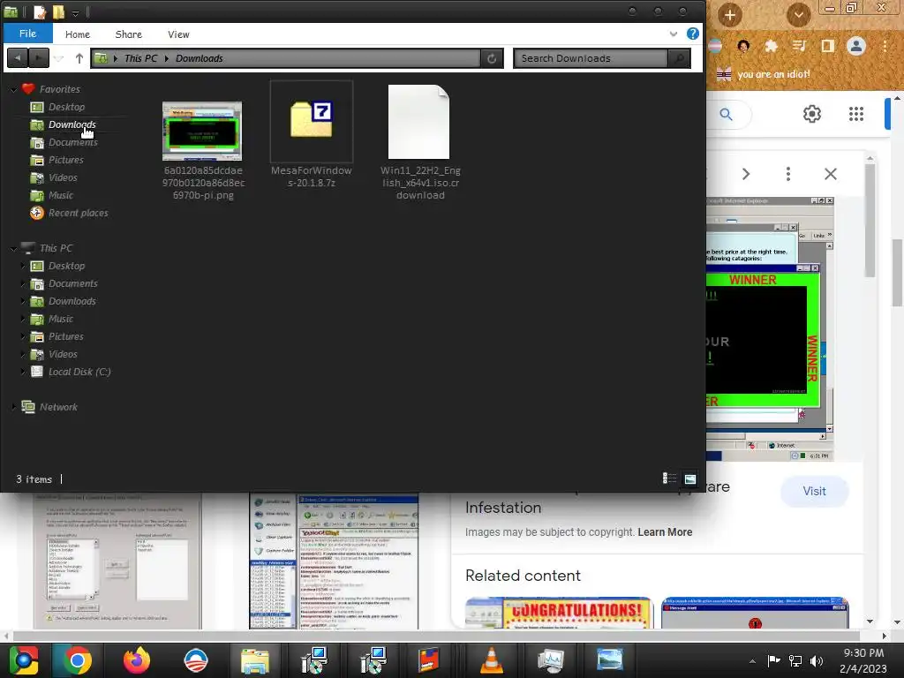Select Pictures under This PC
This screenshot has height=678, width=904.
pos(65,336)
